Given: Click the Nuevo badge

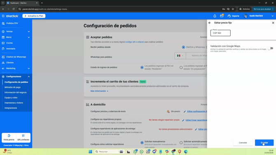Looking at the screenshot, I should [x=143, y=82].
